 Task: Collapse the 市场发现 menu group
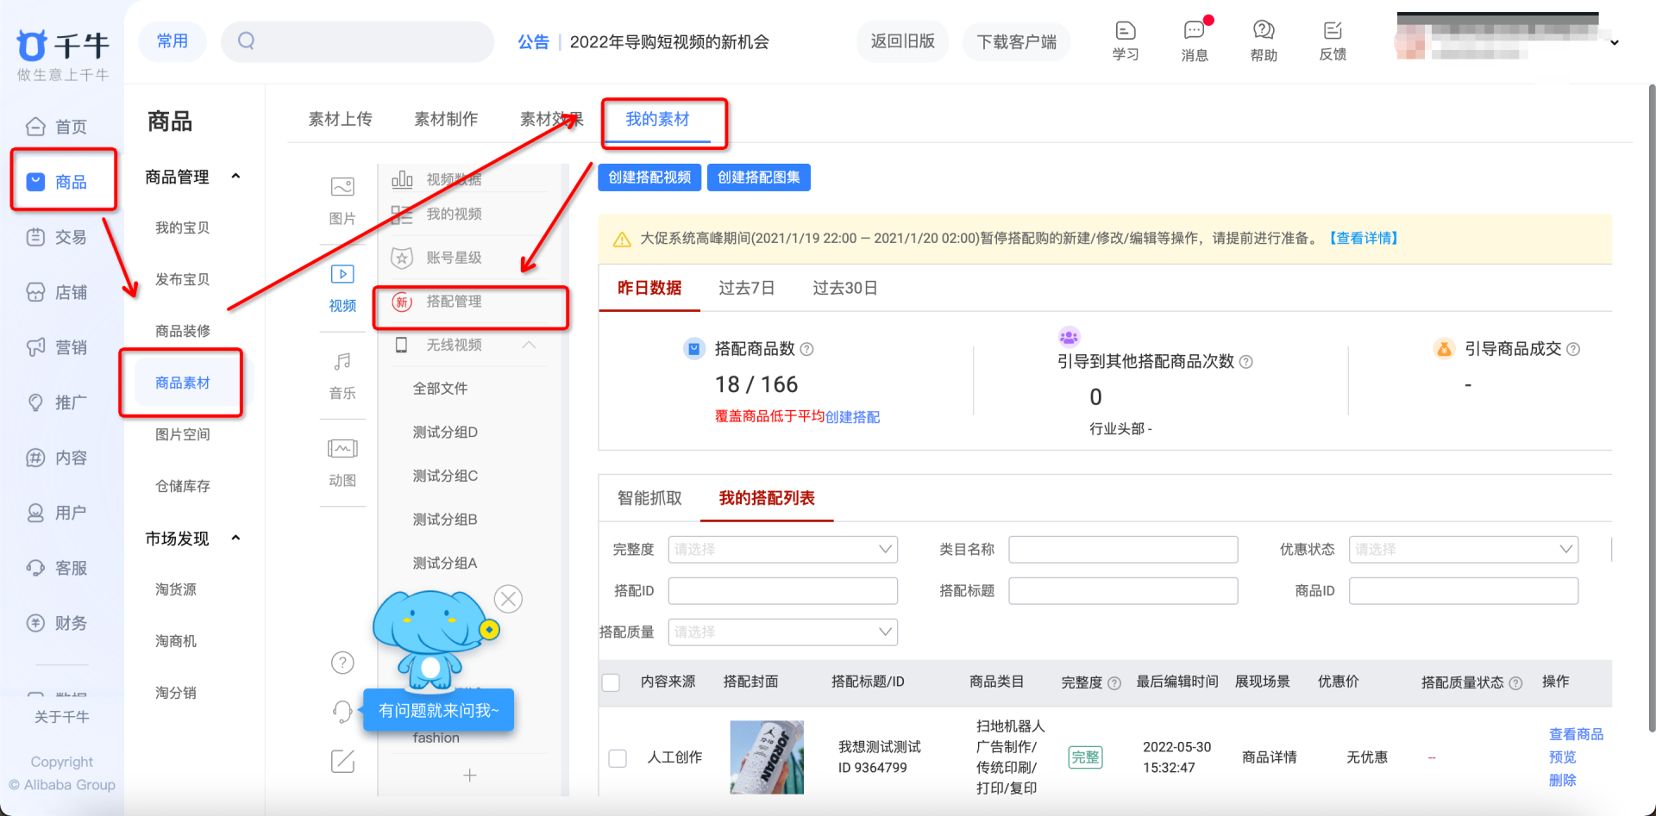click(x=235, y=538)
